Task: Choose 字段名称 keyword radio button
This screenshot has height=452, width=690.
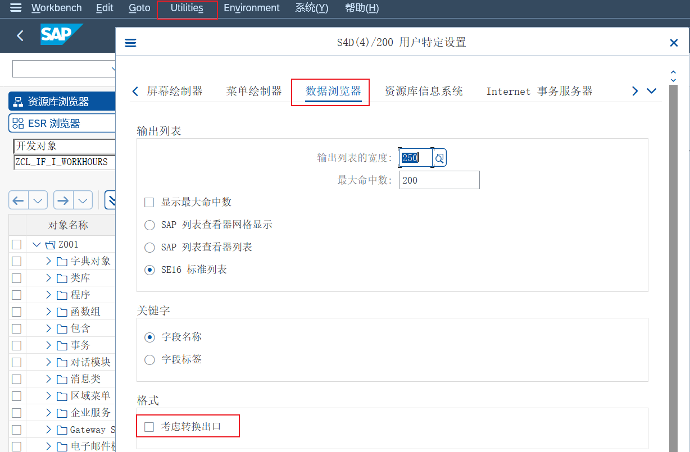Action: [x=149, y=337]
